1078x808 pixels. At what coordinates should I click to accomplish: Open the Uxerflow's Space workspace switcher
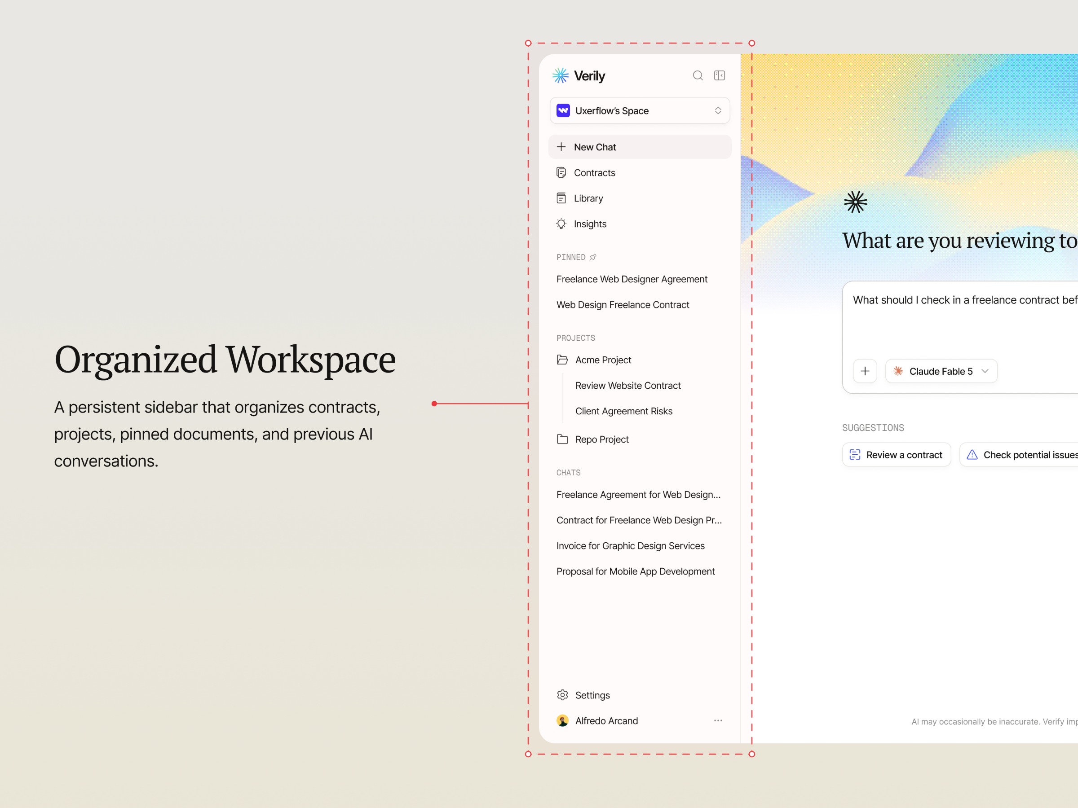click(x=640, y=110)
